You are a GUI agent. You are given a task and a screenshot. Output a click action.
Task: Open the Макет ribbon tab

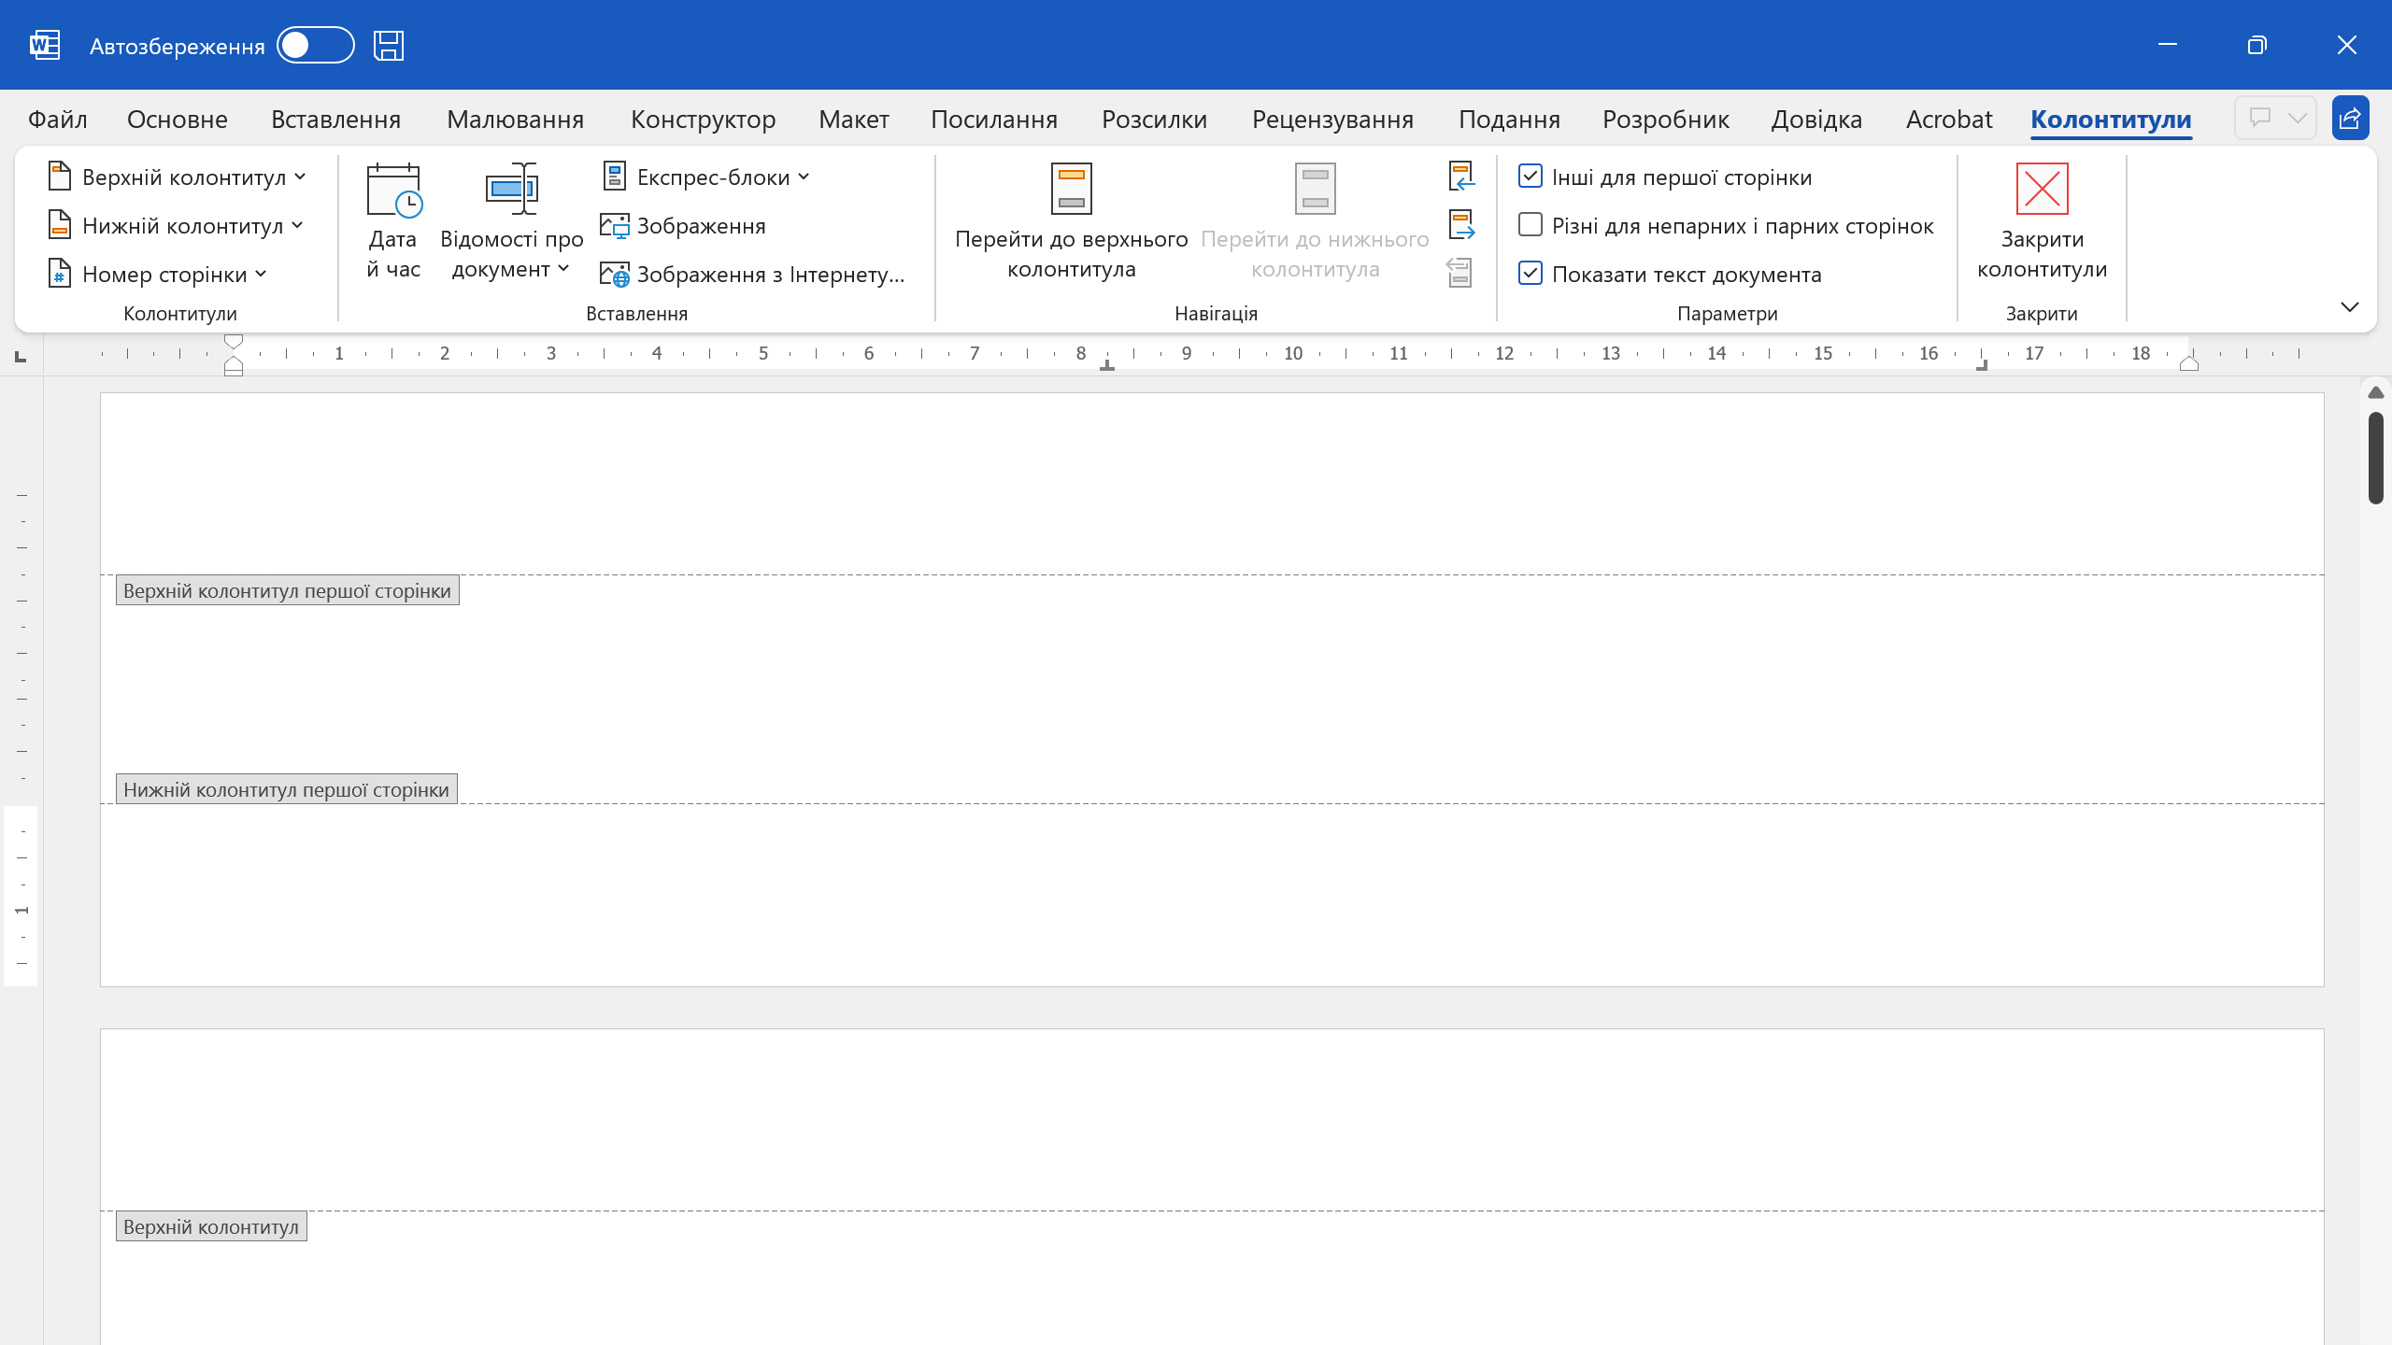[853, 120]
